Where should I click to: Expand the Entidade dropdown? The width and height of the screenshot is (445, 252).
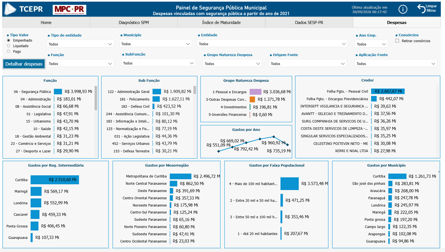tap(272, 44)
